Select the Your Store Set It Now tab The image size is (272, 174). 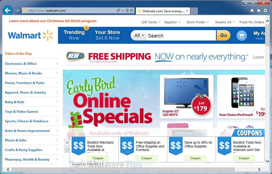click(107, 35)
